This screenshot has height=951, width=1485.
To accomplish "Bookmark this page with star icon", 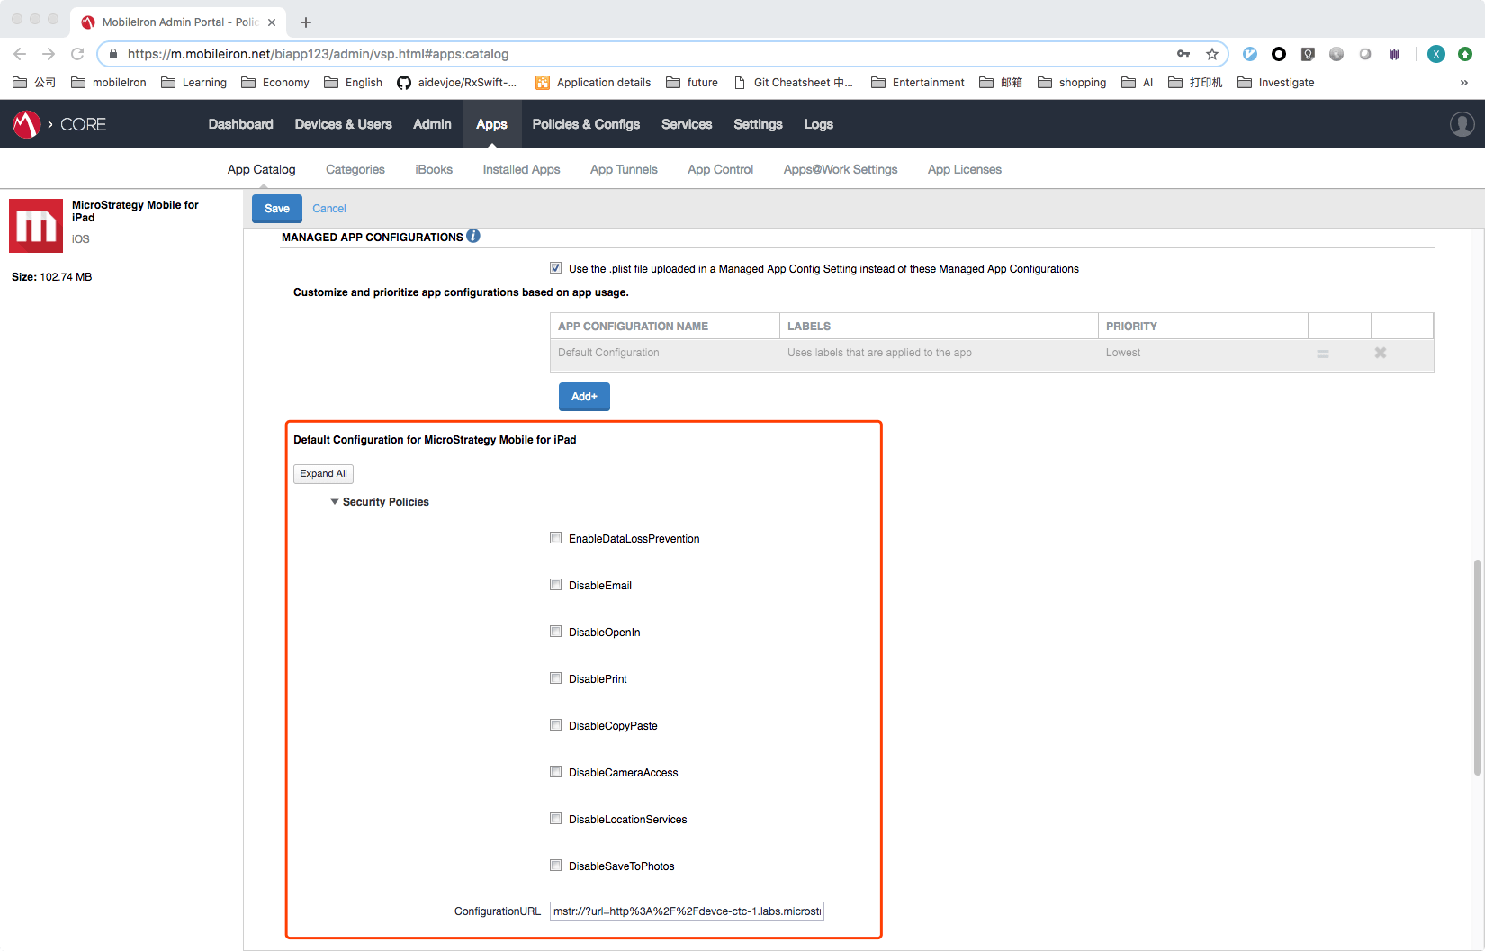I will point(1212,54).
